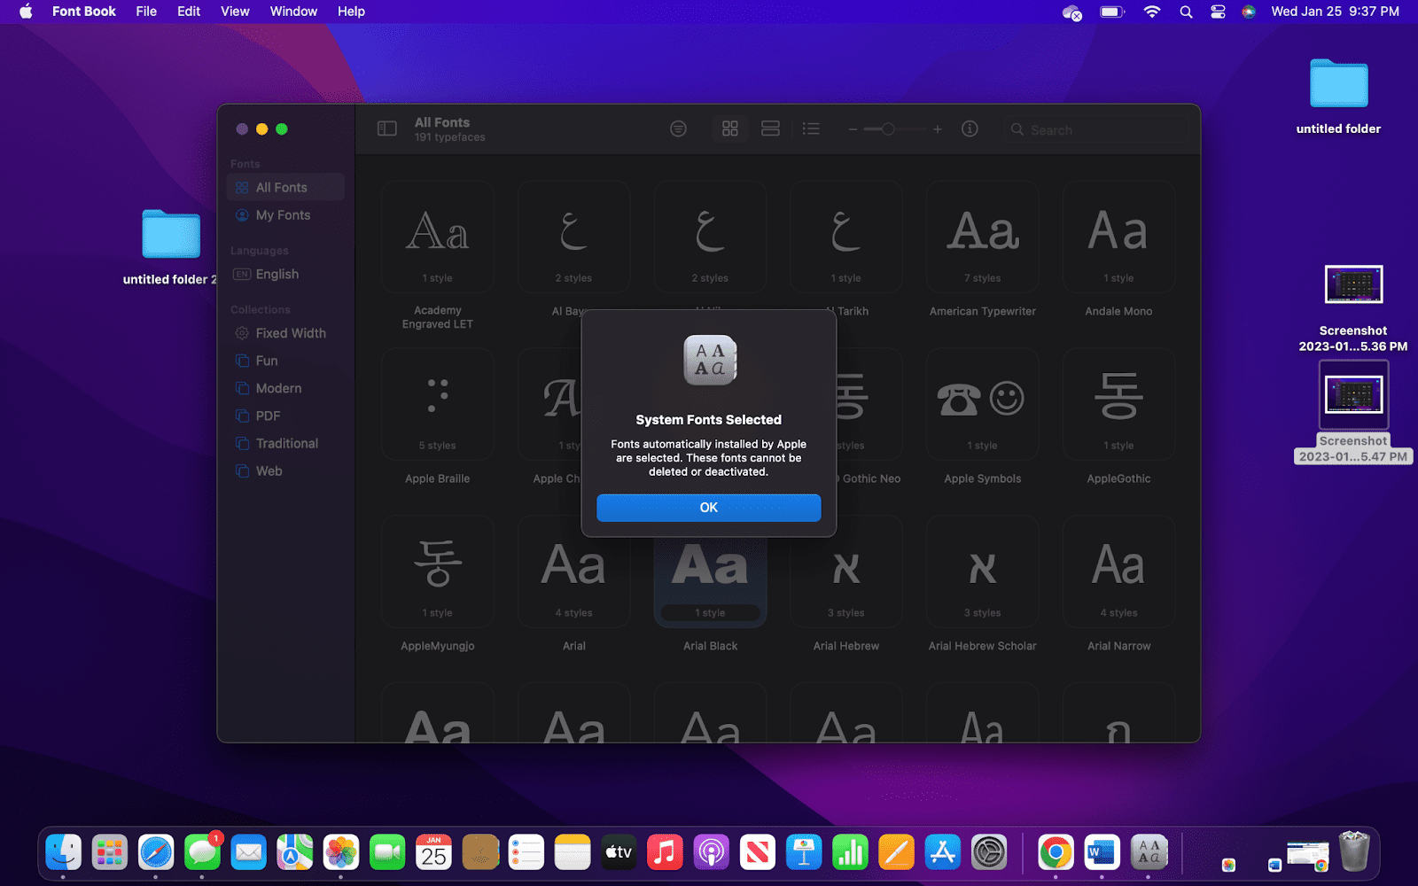Click the battery status icon

pyautogui.click(x=1112, y=12)
